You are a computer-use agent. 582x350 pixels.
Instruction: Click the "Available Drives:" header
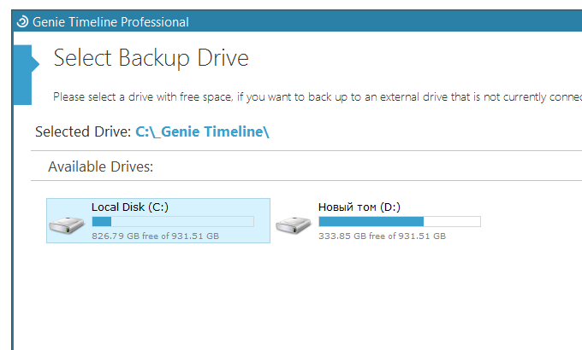coord(100,166)
